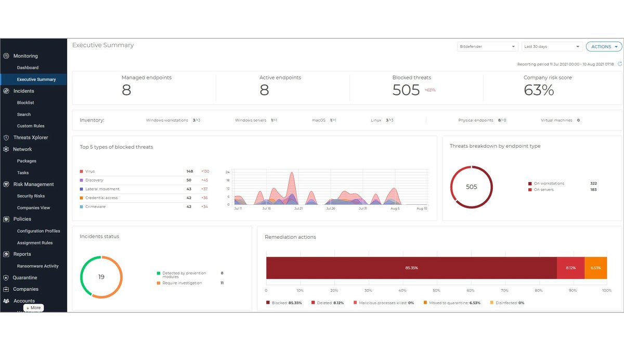Click the More button in sidebar
The height and width of the screenshot is (351, 624).
point(33,308)
